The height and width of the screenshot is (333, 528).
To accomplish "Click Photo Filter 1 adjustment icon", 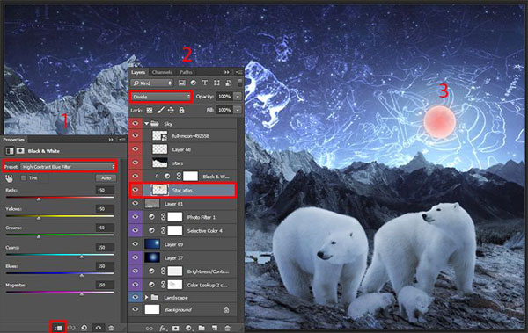I will pyautogui.click(x=151, y=217).
